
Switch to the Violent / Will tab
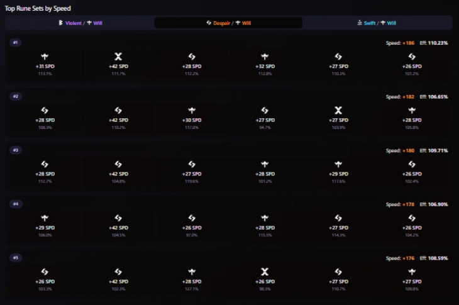click(80, 23)
